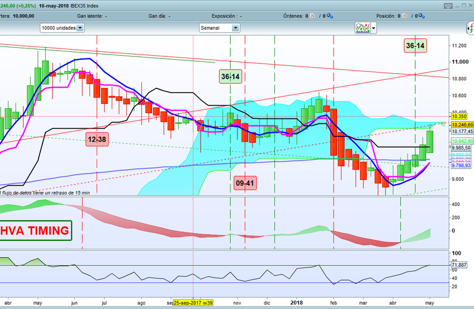Click the close position X icon next to Posición

tap(405, 16)
